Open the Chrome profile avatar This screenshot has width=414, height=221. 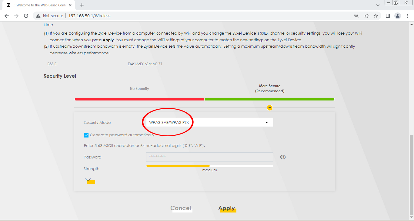coord(398,16)
